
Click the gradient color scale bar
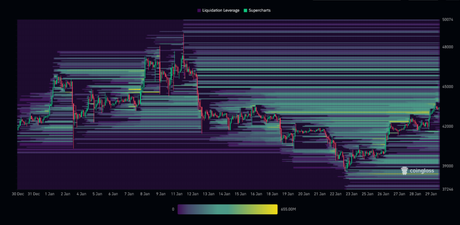pos(227,209)
